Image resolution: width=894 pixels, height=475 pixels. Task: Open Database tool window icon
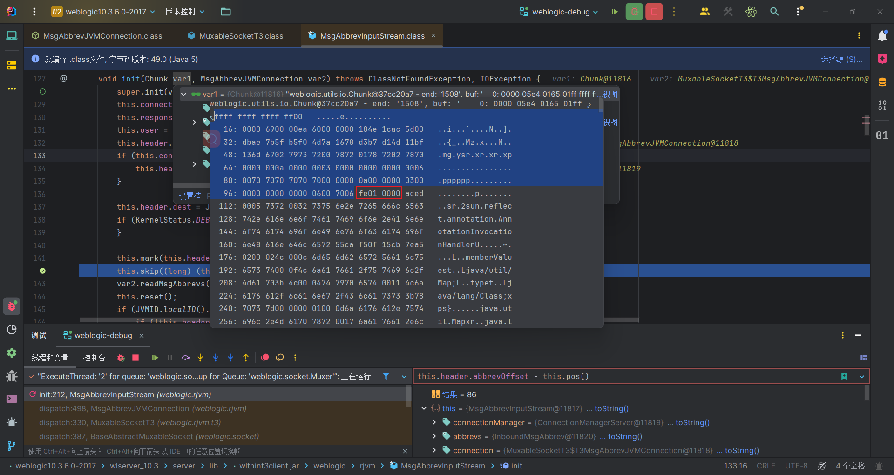[x=882, y=82]
